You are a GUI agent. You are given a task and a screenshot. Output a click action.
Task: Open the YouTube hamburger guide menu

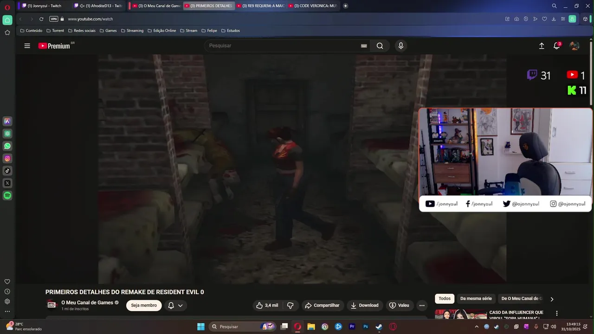tap(27, 45)
